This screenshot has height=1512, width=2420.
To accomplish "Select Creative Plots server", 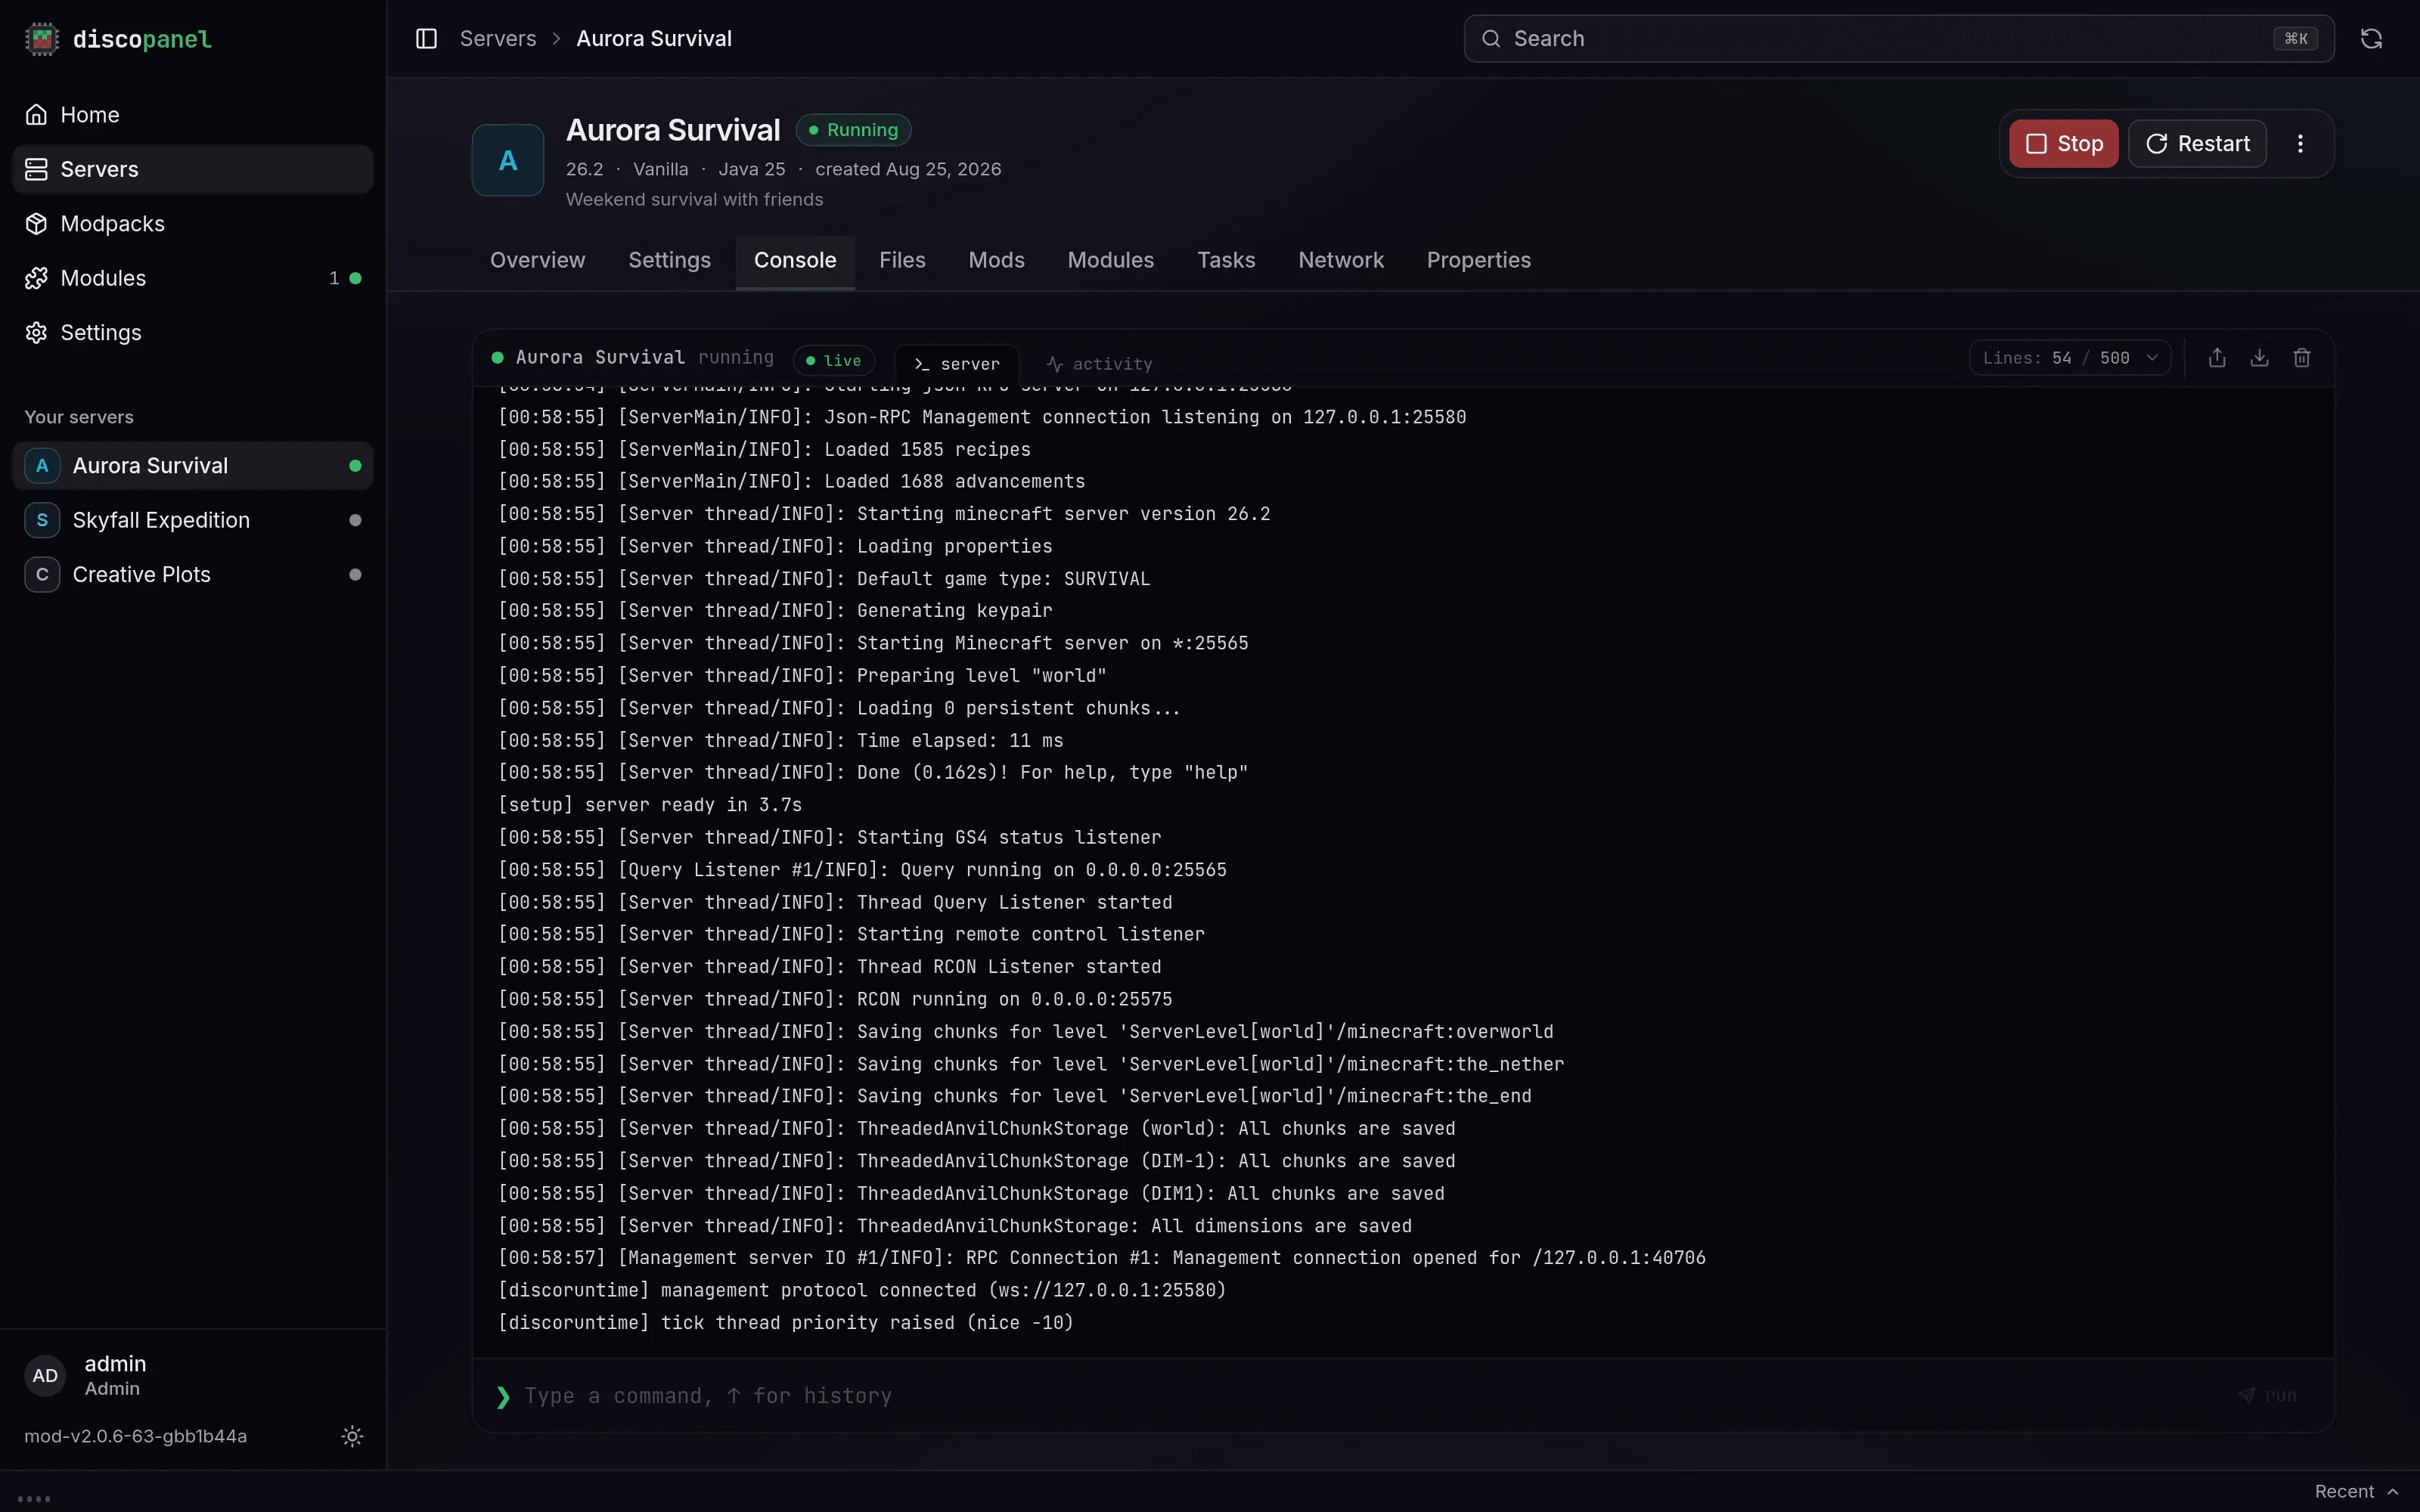I will click(x=192, y=575).
